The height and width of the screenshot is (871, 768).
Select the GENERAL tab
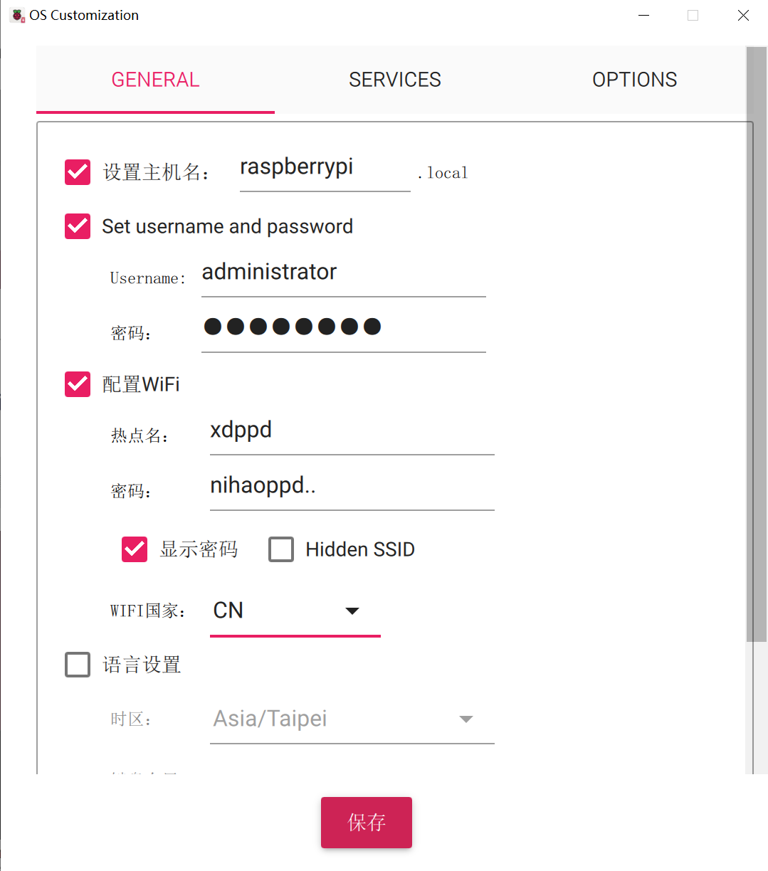click(x=155, y=80)
